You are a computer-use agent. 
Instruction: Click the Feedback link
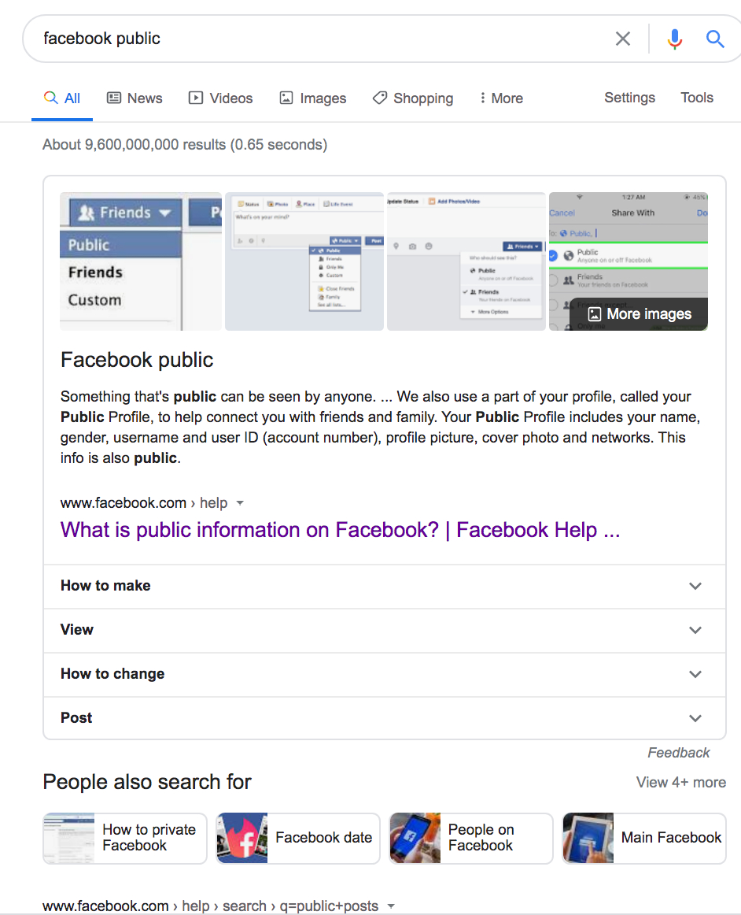click(x=679, y=753)
